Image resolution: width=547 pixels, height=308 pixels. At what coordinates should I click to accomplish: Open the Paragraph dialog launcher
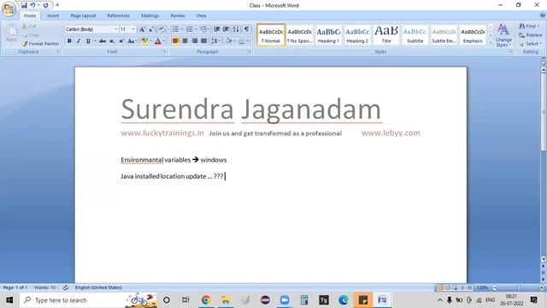point(249,51)
